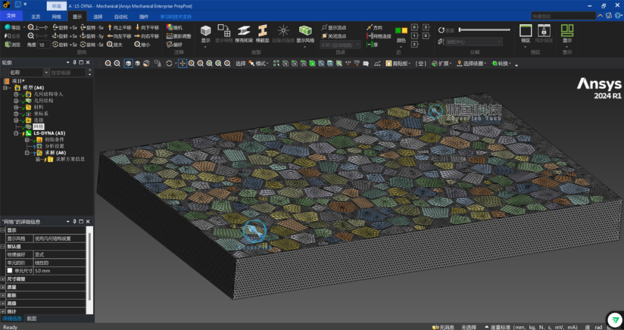
Task: Click the 方向 edge direction icon
Action: [374, 27]
